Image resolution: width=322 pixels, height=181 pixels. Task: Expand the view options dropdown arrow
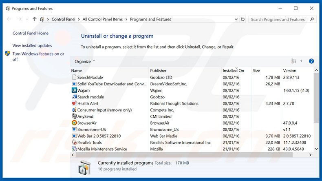pos(301,61)
